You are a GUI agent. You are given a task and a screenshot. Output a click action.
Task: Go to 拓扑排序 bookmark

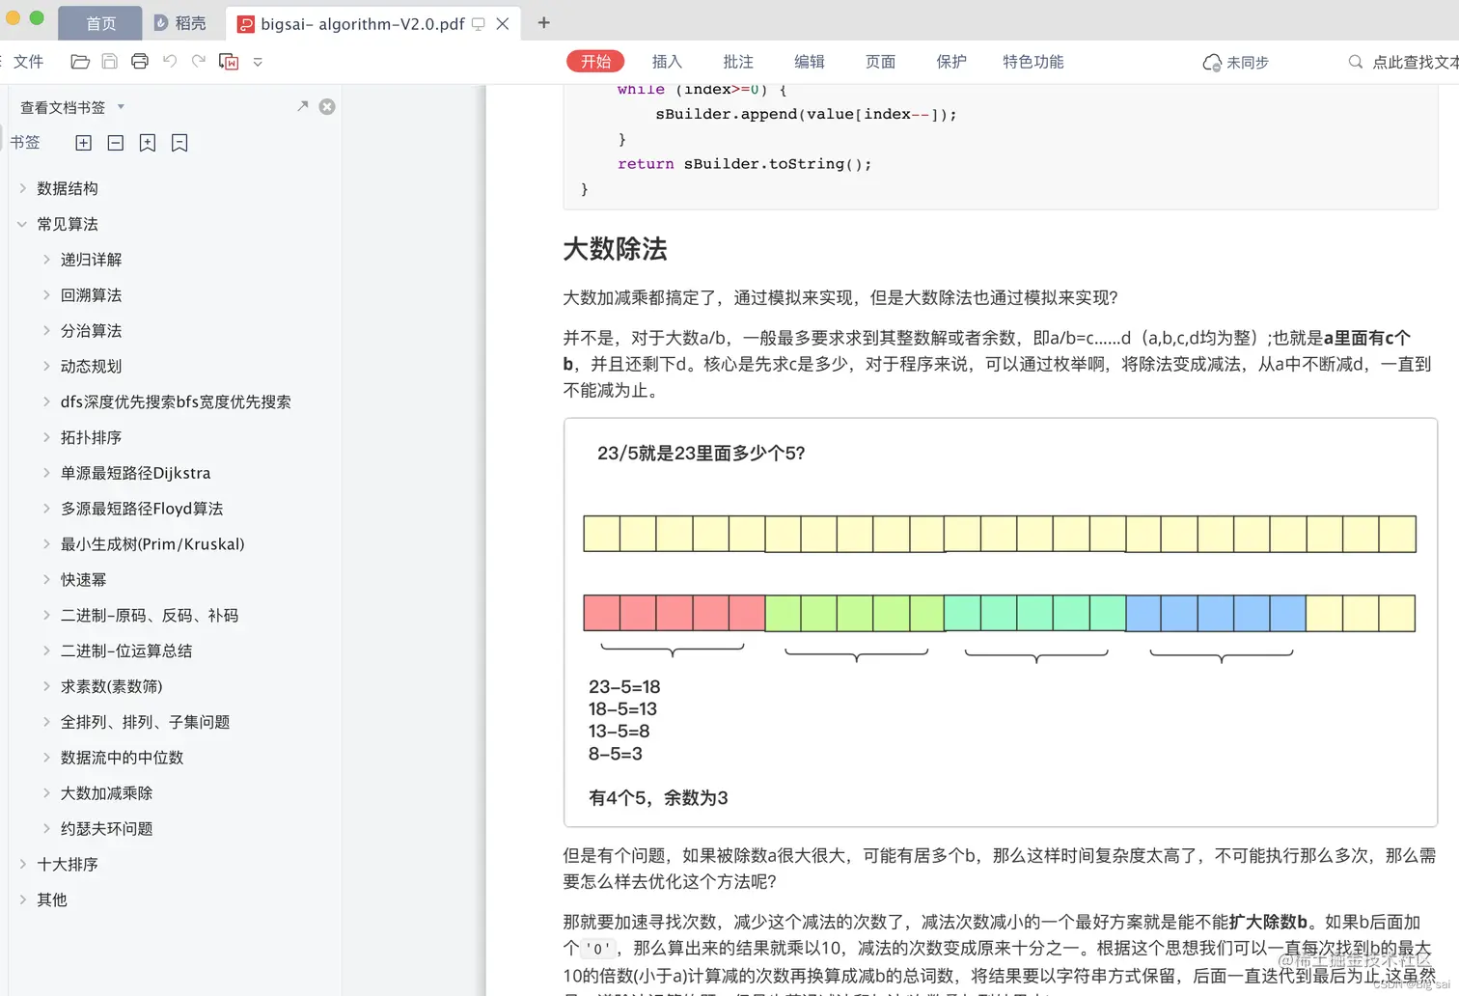point(91,438)
